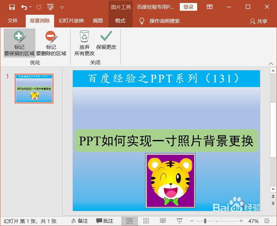Switch to the 视图 tab
The height and width of the screenshot is (226, 277).
98,21
